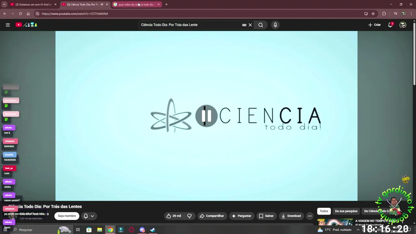Select Da sua pesquisa chip
Viewport: 416px width, 234px height.
click(346, 211)
